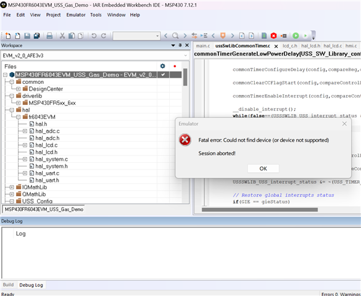This screenshot has height=296, width=361.
Task: Open the Project menu
Action: pyautogui.click(x=54, y=15)
